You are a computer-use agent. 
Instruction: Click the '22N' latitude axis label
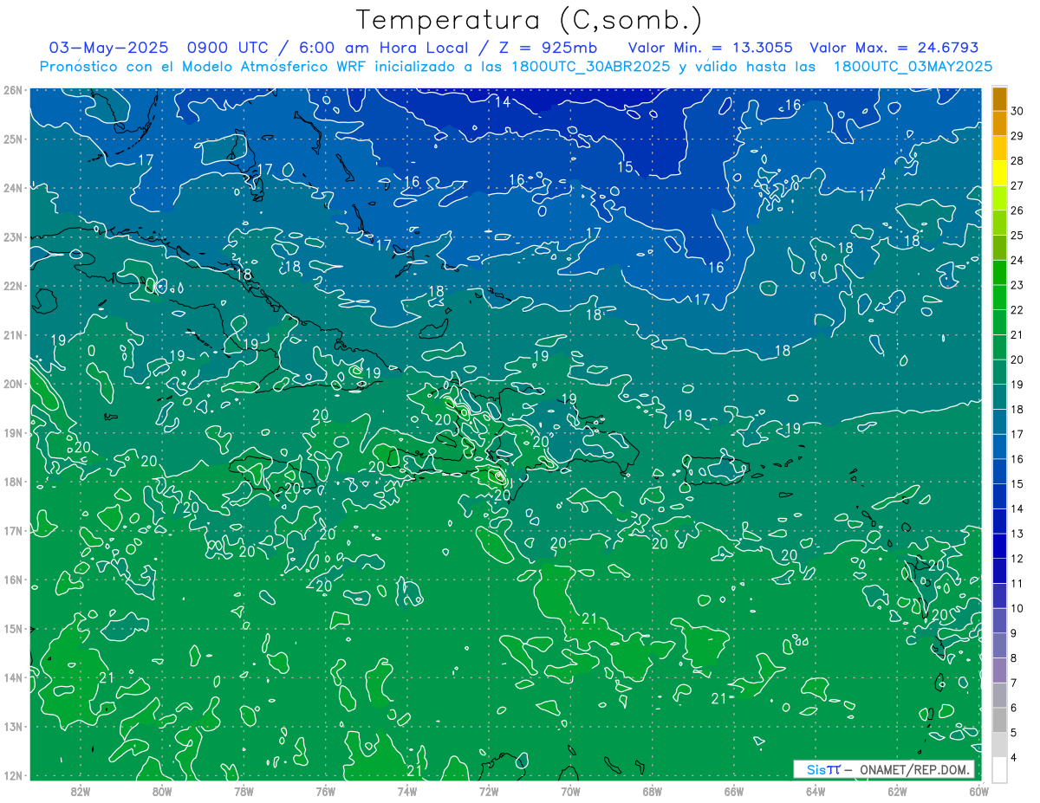(13, 286)
